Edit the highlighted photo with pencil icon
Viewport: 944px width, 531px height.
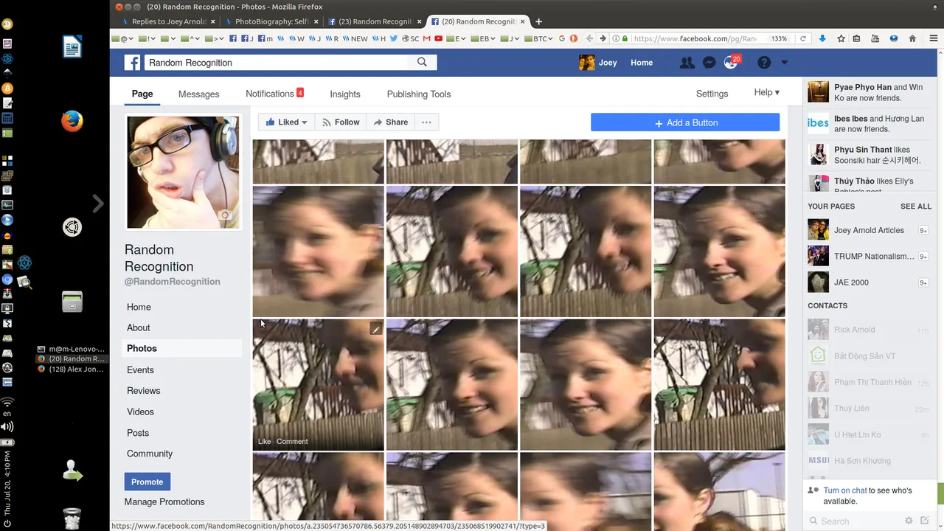(x=375, y=329)
